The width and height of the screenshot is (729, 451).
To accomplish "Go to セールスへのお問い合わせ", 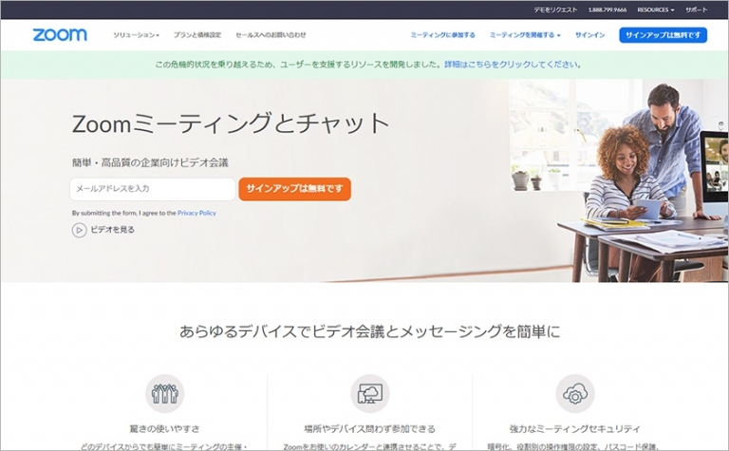I will [271, 35].
